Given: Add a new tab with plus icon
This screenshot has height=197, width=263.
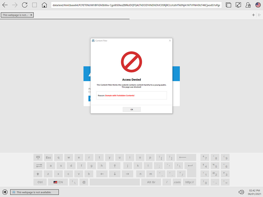Looking at the screenshot, I should point(253,15).
